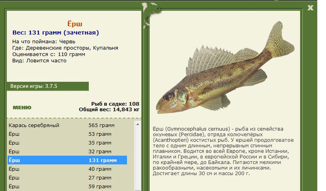Click the Вес: 131 грамм (зачетная) line
Image resolution: width=326 pixels, height=191 pixels.
(56, 33)
